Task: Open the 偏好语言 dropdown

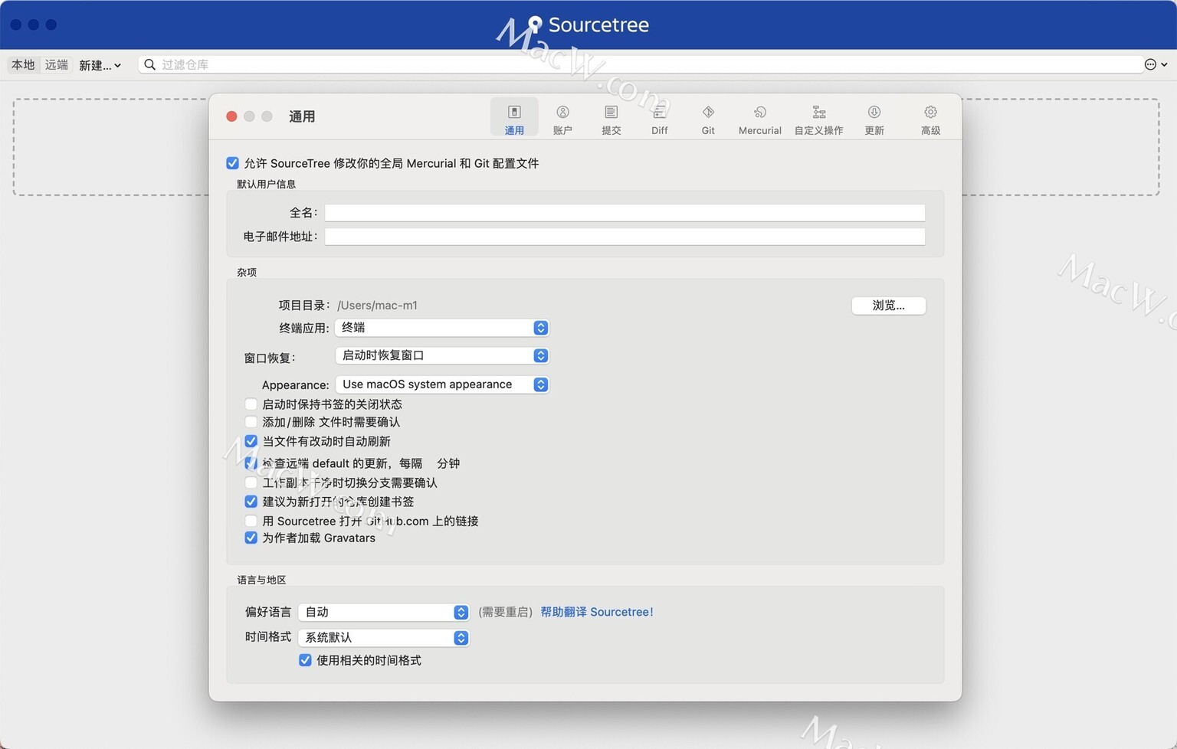Action: click(x=383, y=612)
